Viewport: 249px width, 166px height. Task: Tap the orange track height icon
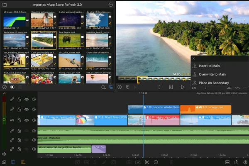pyautogui.click(x=23, y=162)
